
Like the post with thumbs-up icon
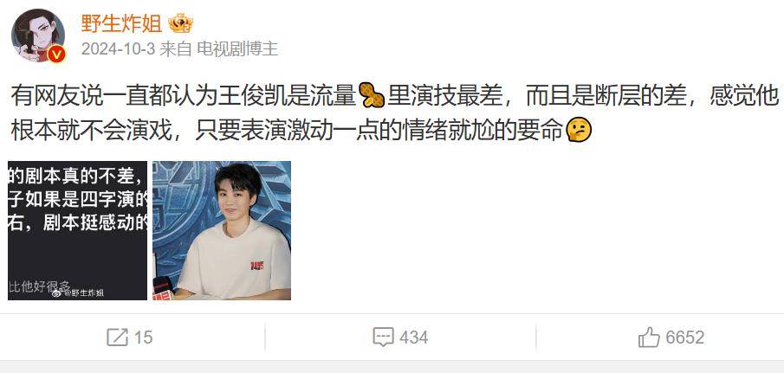tap(649, 337)
